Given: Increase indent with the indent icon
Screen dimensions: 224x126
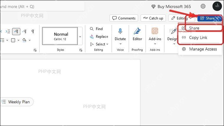Looking at the screenshot, I should pyautogui.click(x=8, y=31).
